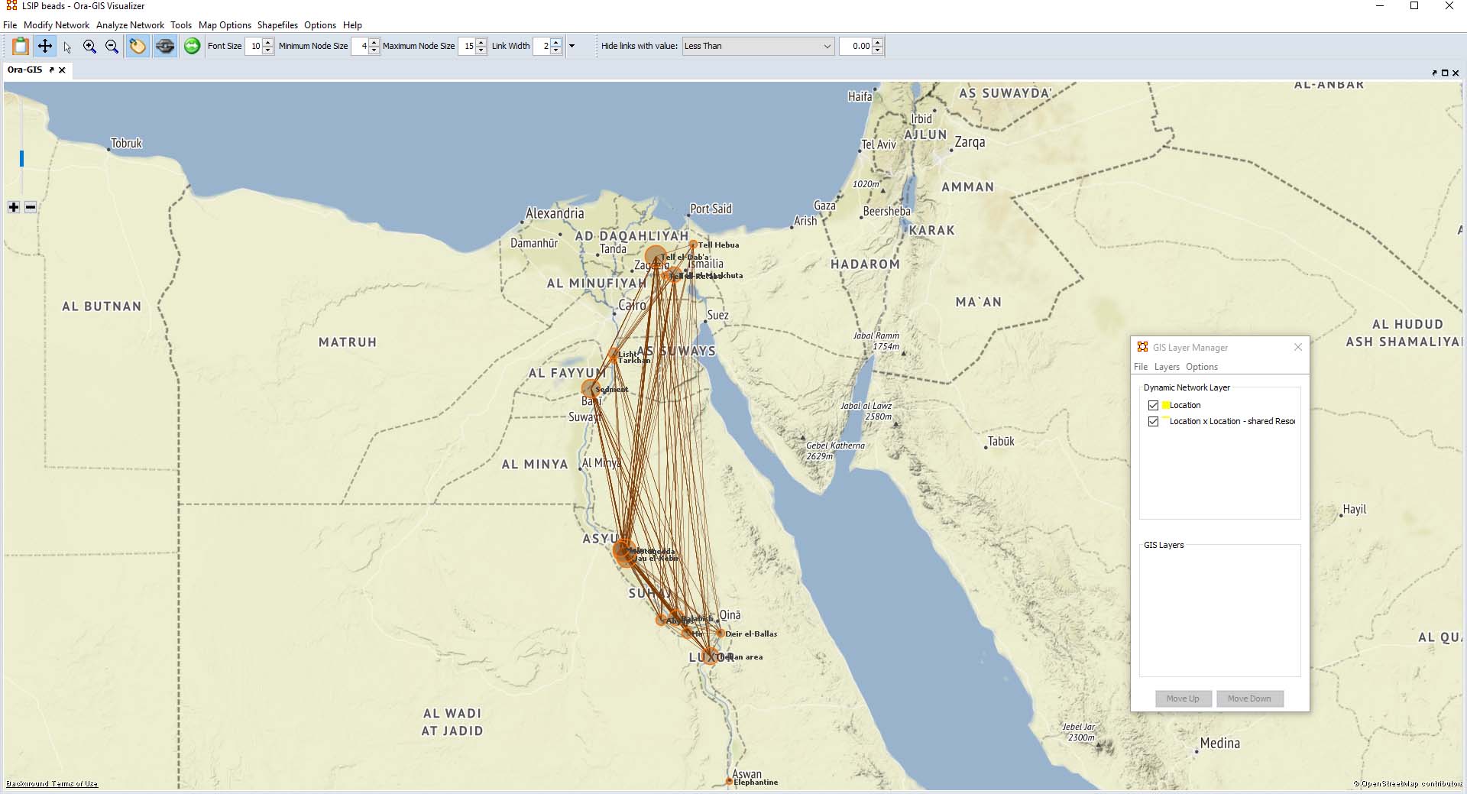Open the Less Than dropdown
This screenshot has height=794, width=1467.
(x=757, y=46)
